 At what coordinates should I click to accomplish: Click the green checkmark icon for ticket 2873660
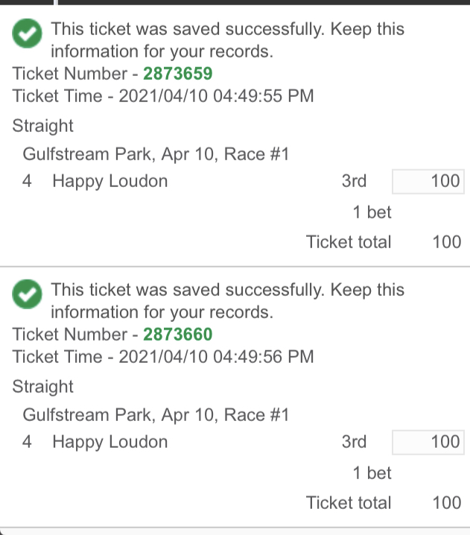pos(27,294)
